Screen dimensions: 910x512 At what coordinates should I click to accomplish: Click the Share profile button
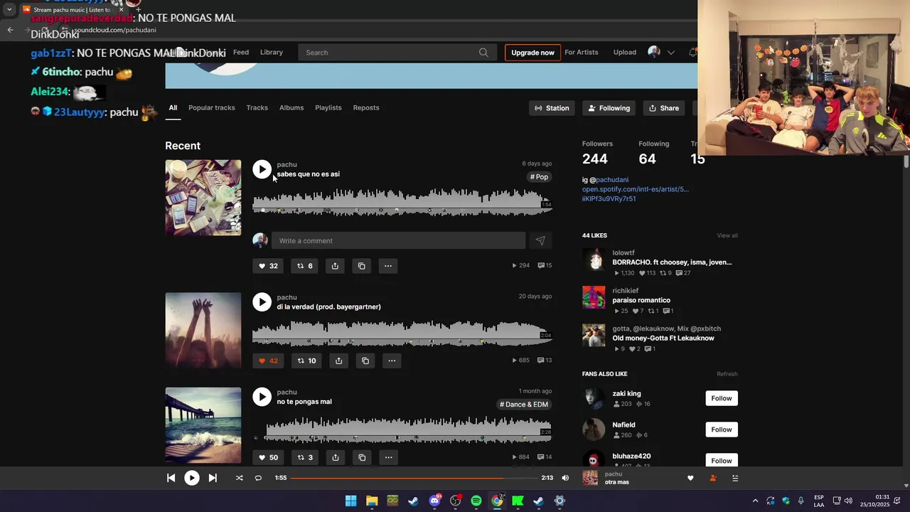pyautogui.click(x=663, y=108)
